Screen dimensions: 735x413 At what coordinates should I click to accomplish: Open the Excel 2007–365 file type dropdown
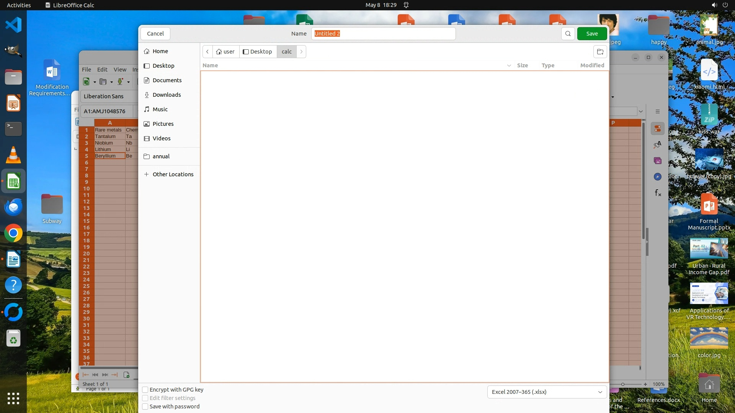tap(547, 392)
